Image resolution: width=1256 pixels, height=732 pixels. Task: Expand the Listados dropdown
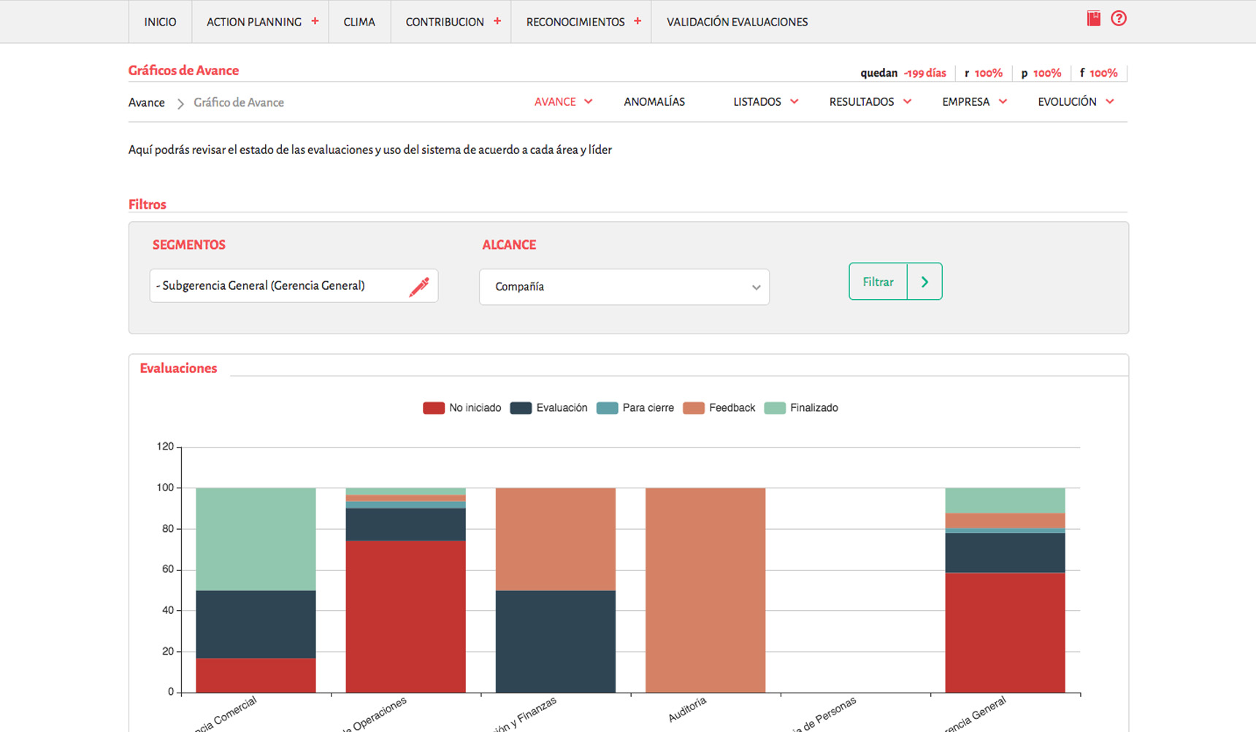(766, 101)
